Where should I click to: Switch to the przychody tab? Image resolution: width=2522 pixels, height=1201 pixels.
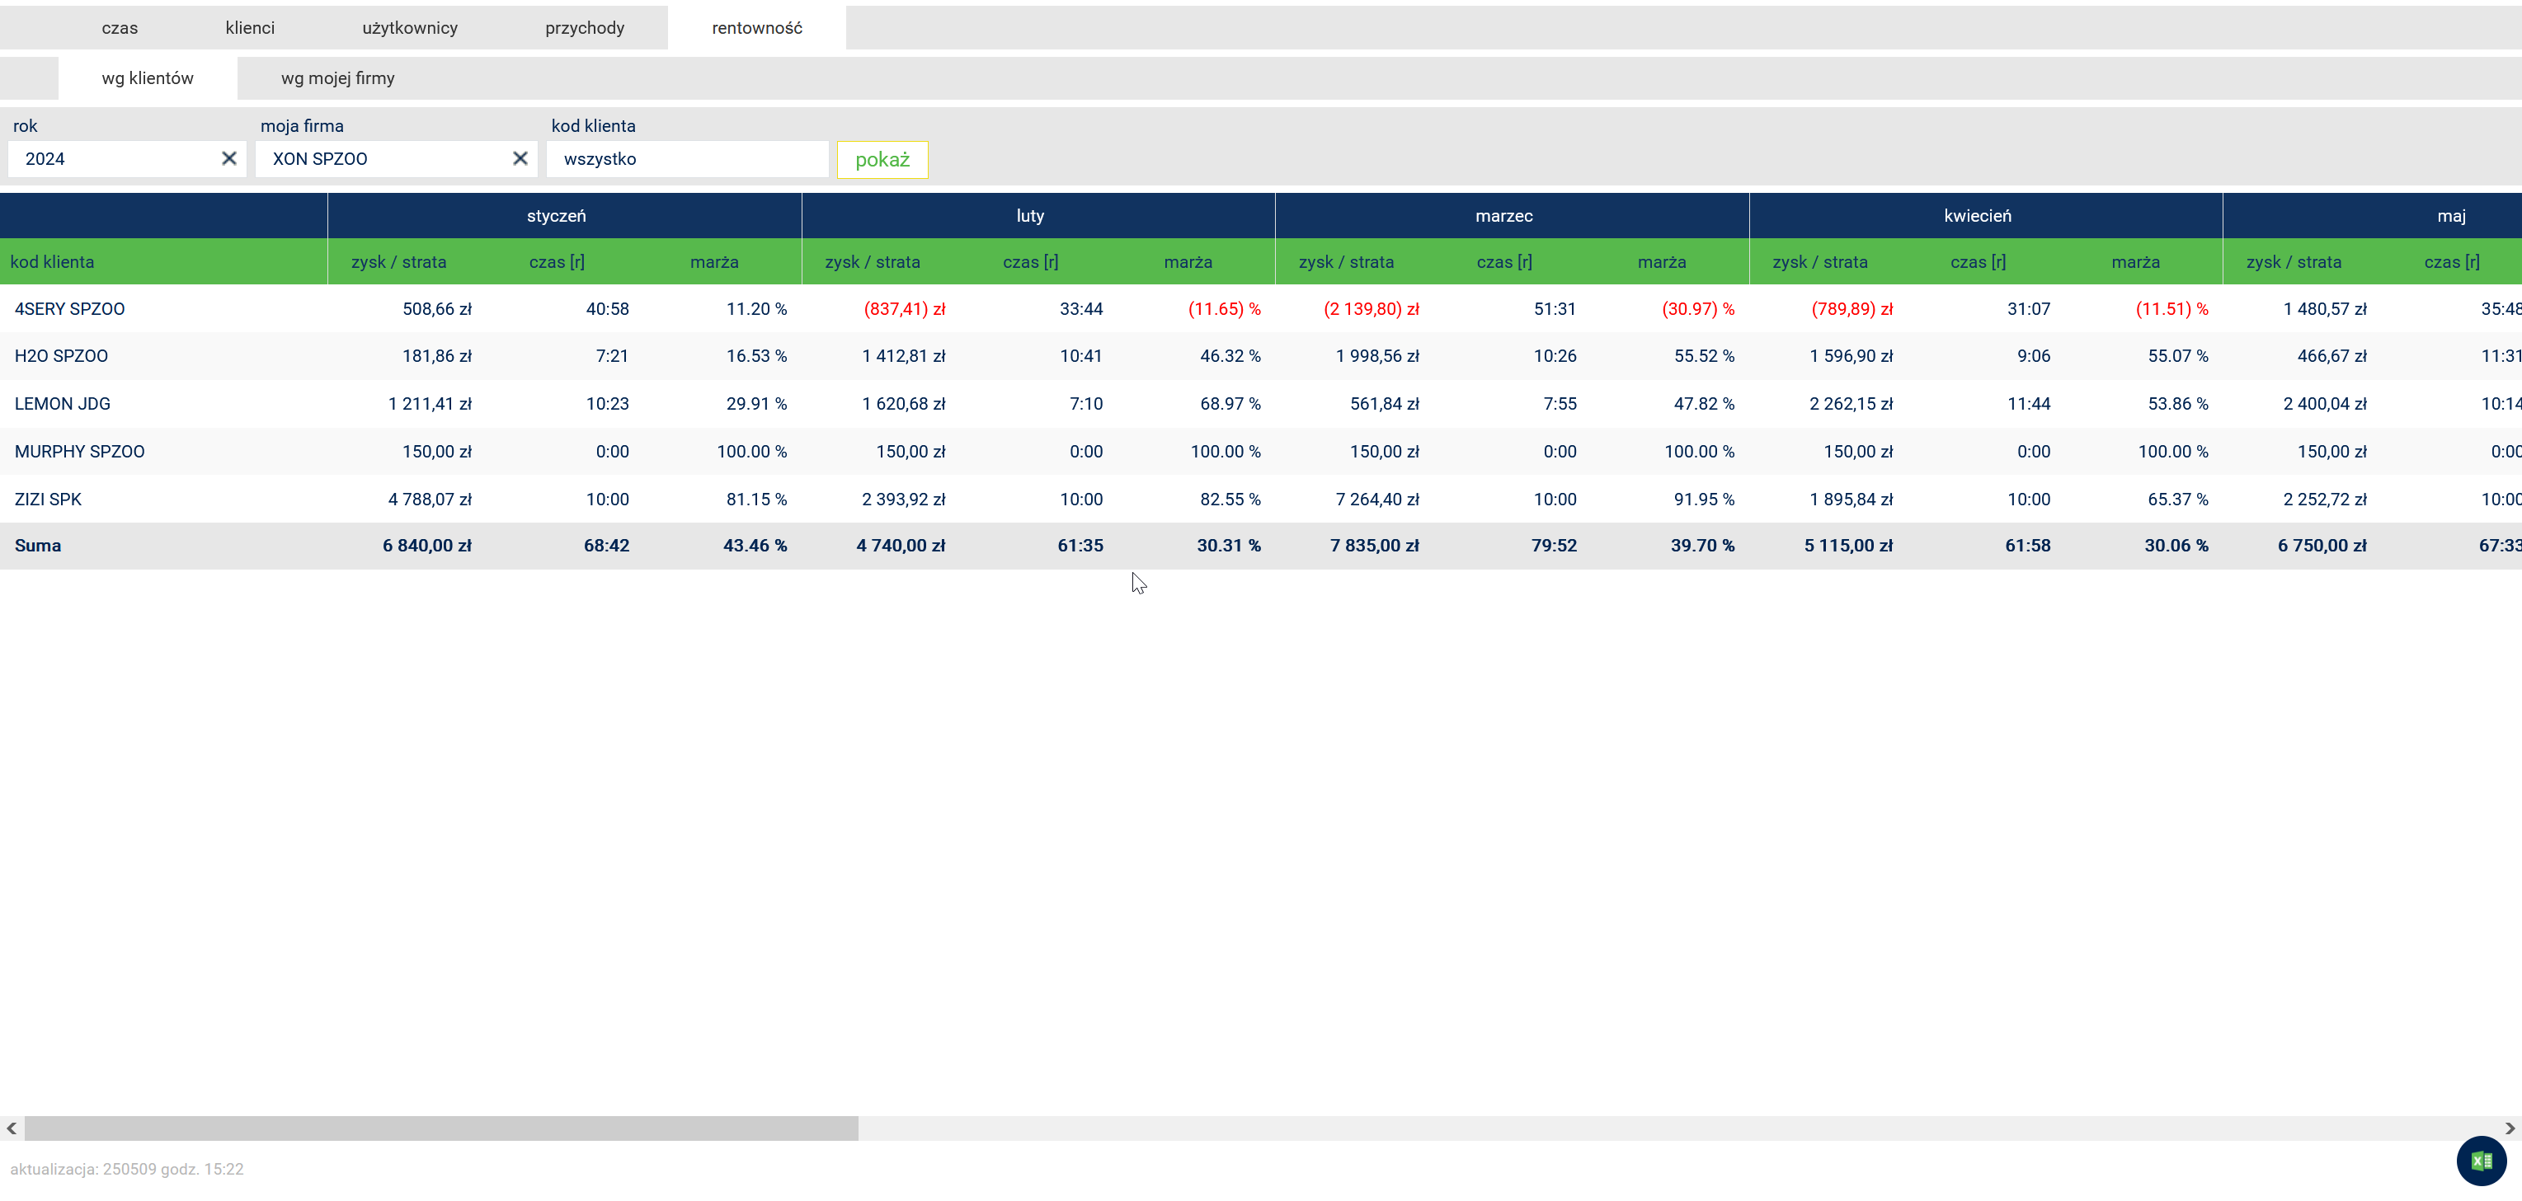(x=585, y=28)
